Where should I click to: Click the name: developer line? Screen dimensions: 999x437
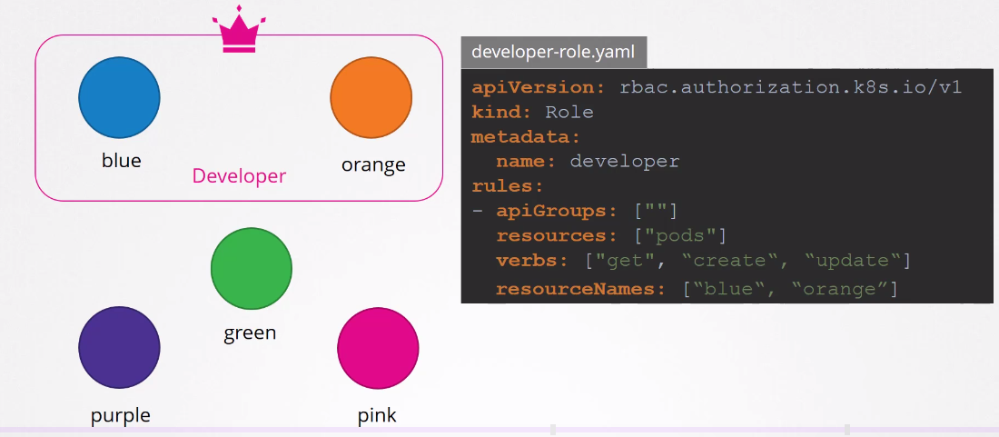tap(587, 162)
